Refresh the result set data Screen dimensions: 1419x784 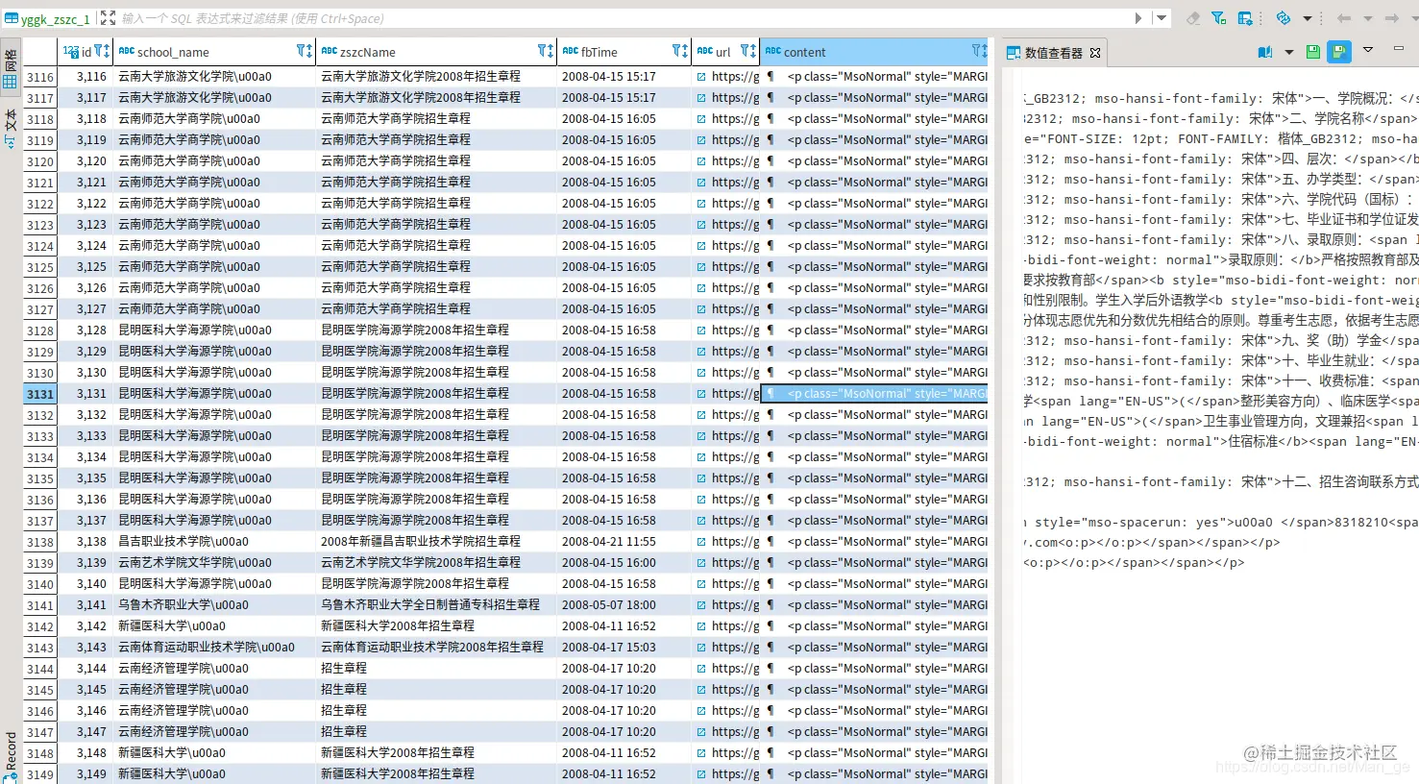(1284, 18)
